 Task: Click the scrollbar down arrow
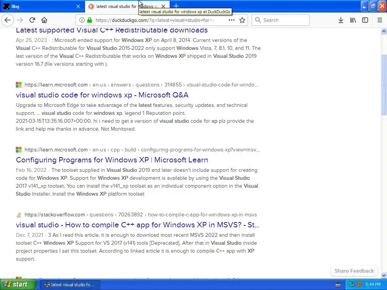pyautogui.click(x=384, y=275)
